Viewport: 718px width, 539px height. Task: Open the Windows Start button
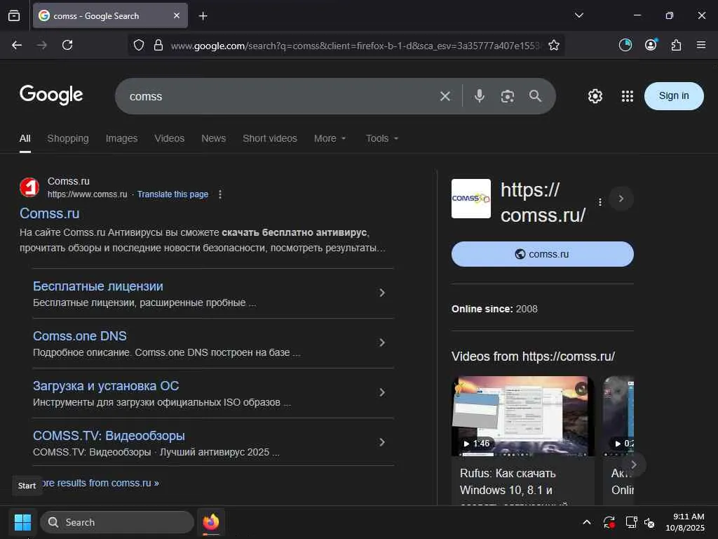(x=22, y=522)
